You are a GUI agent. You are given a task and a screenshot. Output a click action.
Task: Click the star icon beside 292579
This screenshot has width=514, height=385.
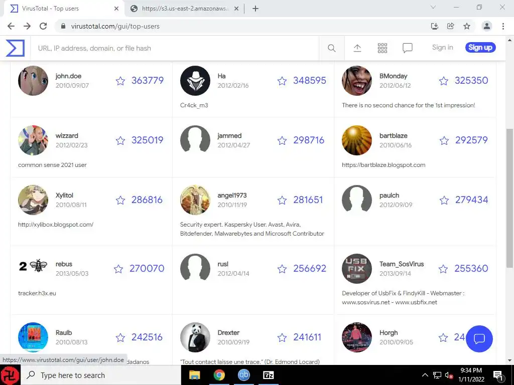tap(444, 140)
